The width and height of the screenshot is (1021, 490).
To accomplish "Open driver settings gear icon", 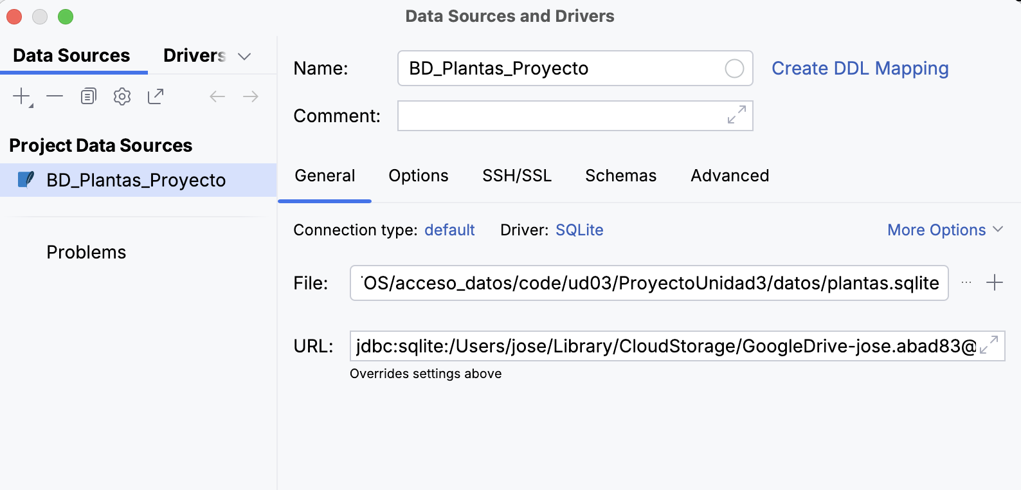I will [x=122, y=96].
